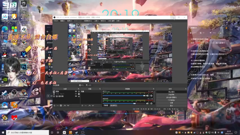Click 开始录制 to start recording
This screenshot has width=240, height=135.
[x=171, y=94]
